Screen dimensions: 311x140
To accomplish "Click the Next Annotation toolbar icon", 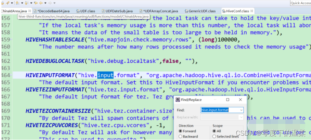I will [x=17, y=3].
